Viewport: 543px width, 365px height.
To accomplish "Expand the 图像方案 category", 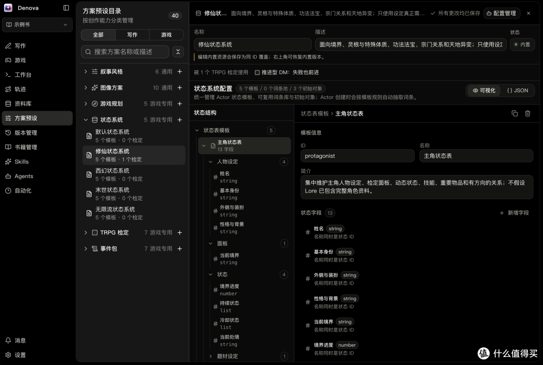I will (x=85, y=87).
